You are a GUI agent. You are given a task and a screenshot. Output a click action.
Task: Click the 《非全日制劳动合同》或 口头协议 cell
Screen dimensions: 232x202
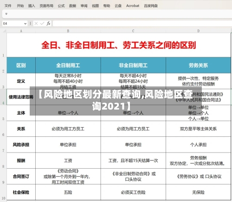click(133, 177)
